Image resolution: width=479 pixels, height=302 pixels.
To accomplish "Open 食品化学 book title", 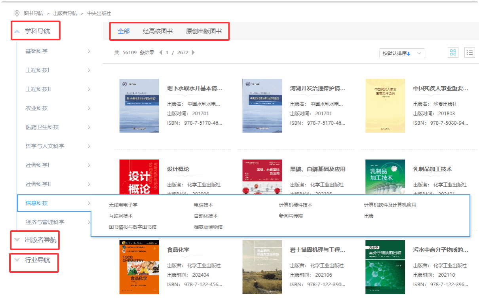I will pos(178,250).
